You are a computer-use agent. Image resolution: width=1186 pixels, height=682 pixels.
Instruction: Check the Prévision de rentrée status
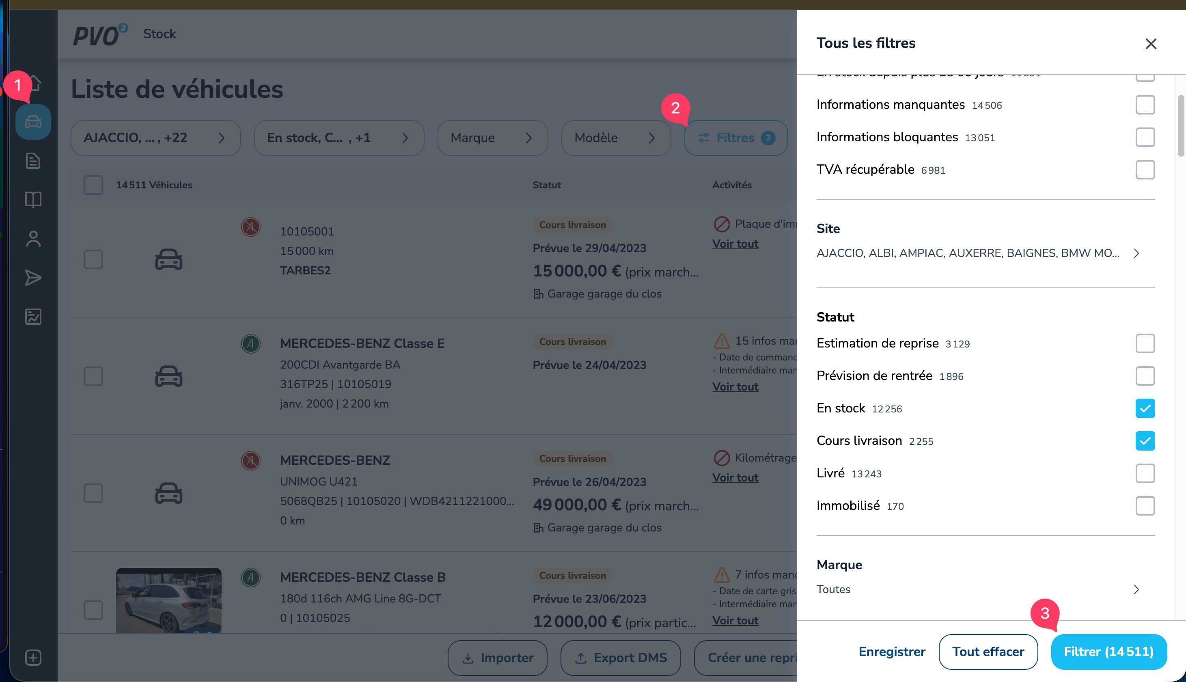tap(1145, 376)
